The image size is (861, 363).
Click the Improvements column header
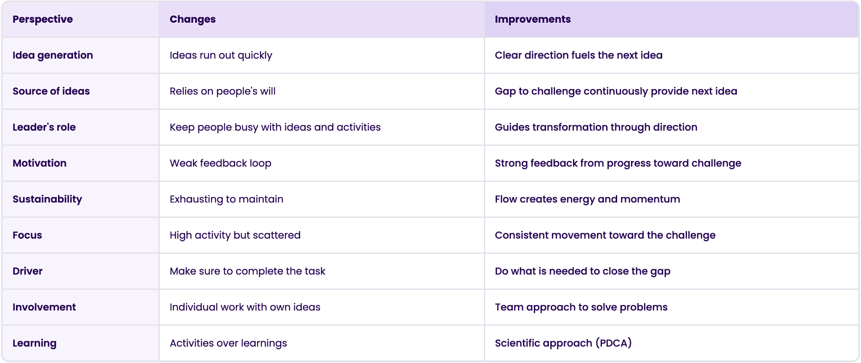point(533,19)
